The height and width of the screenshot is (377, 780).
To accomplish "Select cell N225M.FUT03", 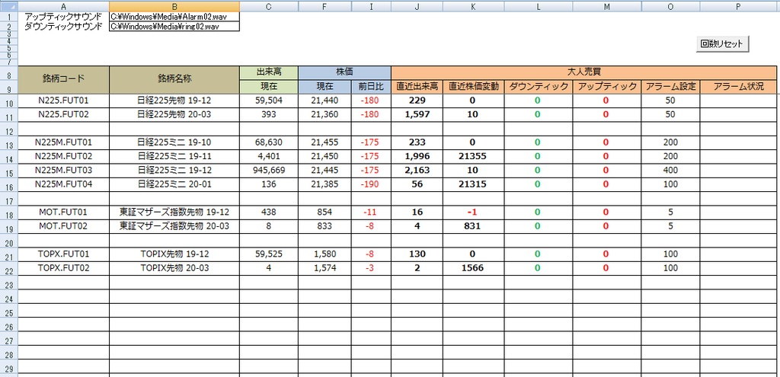I will tap(64, 171).
